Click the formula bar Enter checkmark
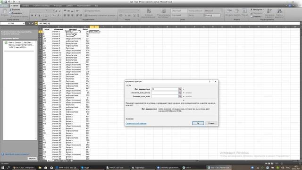The height and width of the screenshot is (170, 302). click(x=33, y=23)
